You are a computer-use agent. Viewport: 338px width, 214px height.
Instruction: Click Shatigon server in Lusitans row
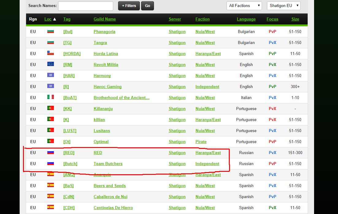(177, 131)
